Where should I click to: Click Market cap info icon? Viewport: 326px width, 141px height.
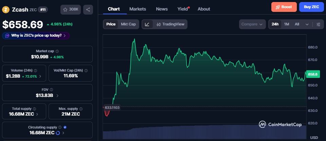coord(57,51)
